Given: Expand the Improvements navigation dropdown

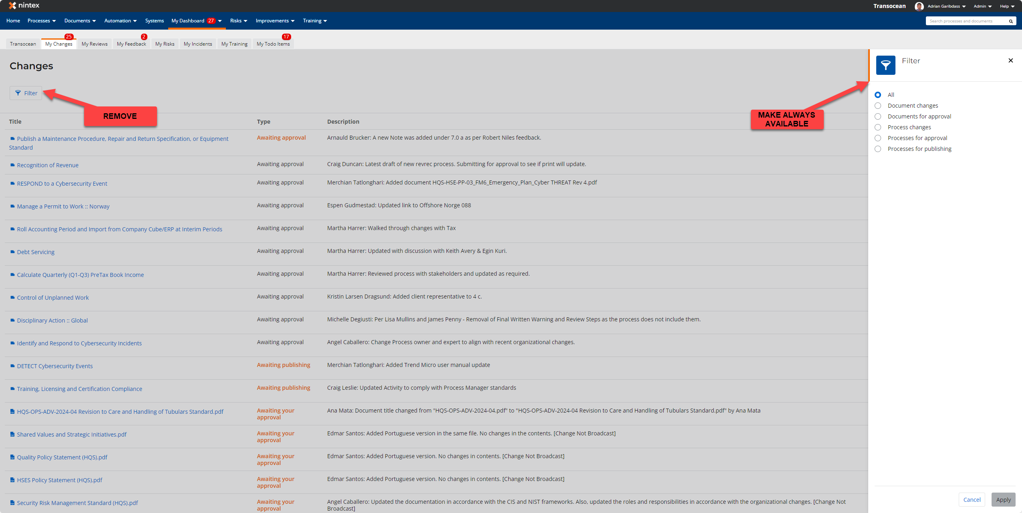Looking at the screenshot, I should (x=275, y=21).
